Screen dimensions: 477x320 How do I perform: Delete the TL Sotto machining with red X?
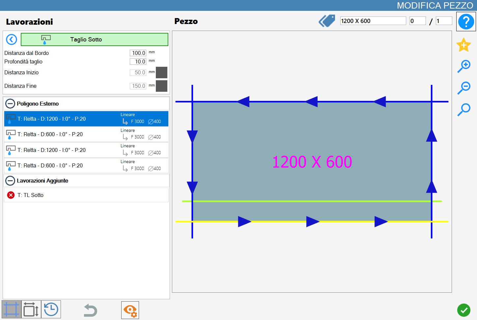11,195
